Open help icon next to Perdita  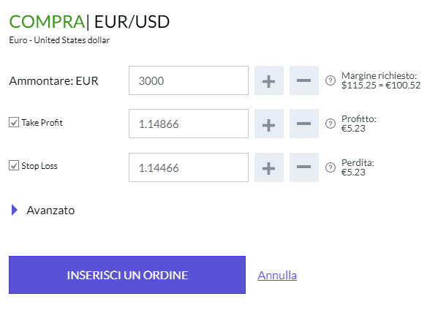pos(331,167)
